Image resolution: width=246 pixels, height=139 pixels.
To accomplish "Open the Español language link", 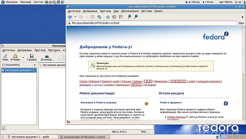I will coord(106,81).
